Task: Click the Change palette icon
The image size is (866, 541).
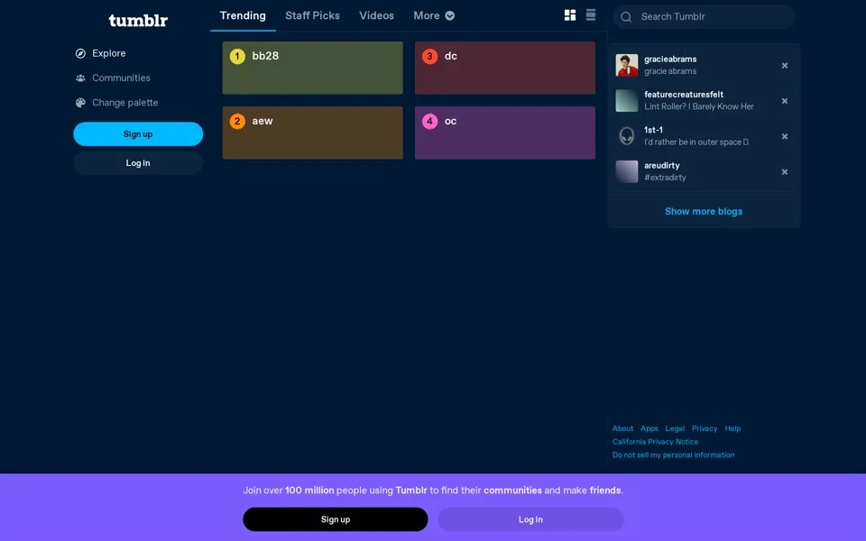Action: point(80,103)
